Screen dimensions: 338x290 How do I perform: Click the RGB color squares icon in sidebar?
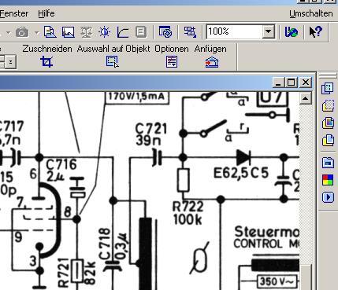coord(328,180)
